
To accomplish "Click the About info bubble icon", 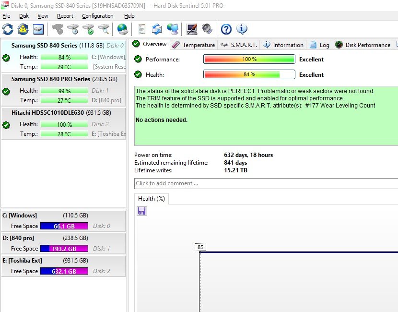I will coord(241,29).
